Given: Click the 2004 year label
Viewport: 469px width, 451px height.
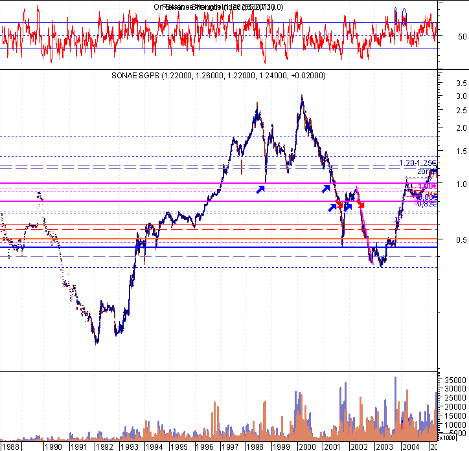Looking at the screenshot, I should [411, 447].
